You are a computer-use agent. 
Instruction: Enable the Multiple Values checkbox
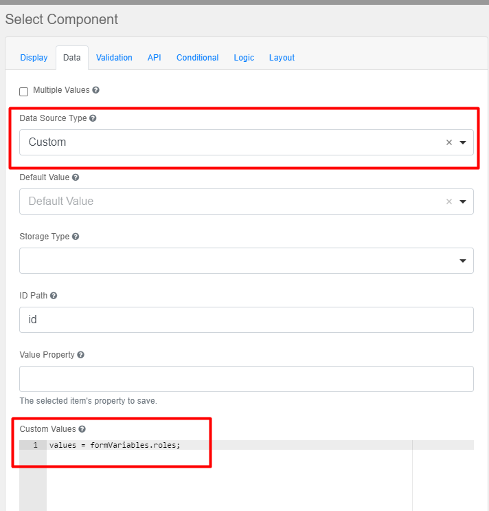point(24,91)
